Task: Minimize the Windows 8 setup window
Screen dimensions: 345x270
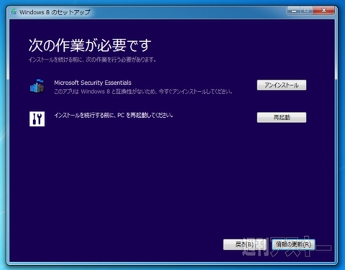Action: pyautogui.click(x=294, y=10)
